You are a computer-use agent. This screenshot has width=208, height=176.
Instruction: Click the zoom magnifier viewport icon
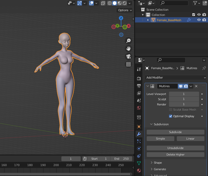pos(128,41)
